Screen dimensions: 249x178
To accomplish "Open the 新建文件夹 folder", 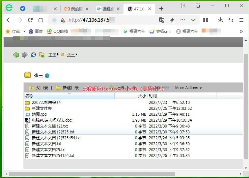I will point(42,109).
